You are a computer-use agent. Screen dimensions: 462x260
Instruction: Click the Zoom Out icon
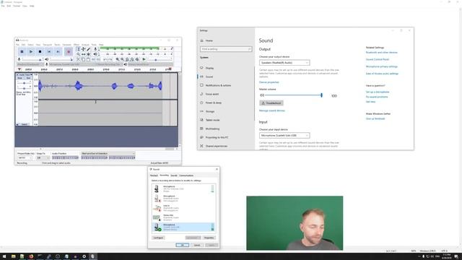click(123, 59)
